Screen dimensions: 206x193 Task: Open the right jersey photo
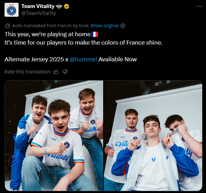(x=153, y=136)
